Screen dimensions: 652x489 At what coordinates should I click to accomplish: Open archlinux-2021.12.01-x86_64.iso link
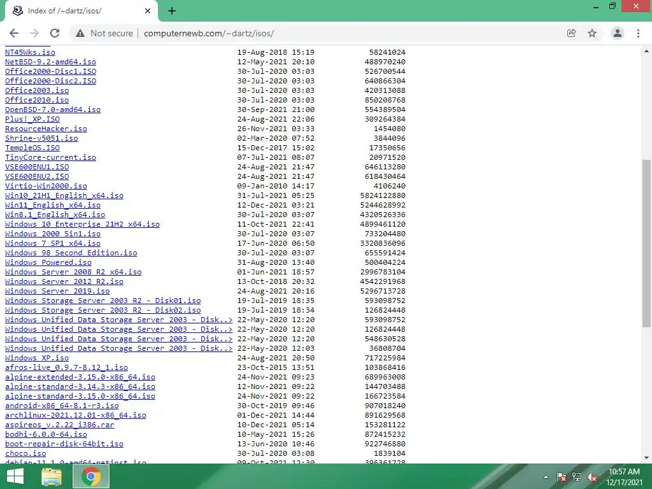(76, 415)
